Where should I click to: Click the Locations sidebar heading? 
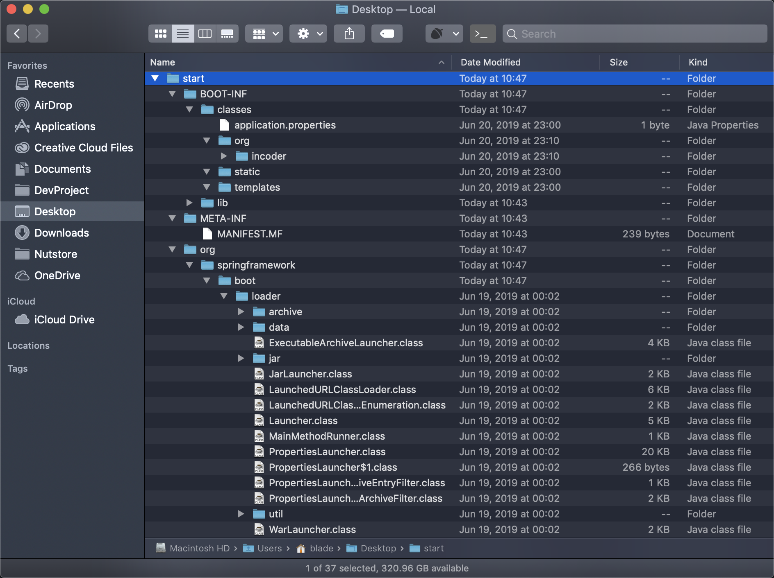(x=28, y=345)
